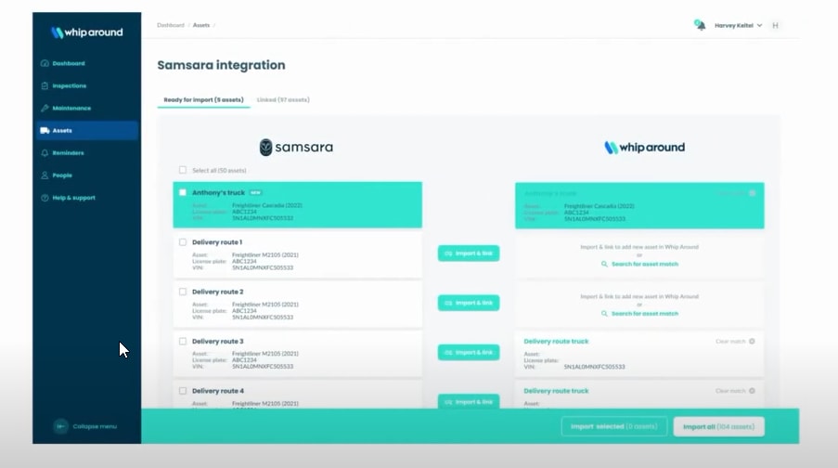838x468 pixels.
Task: Open People in the sidebar menu
Action: (62, 175)
